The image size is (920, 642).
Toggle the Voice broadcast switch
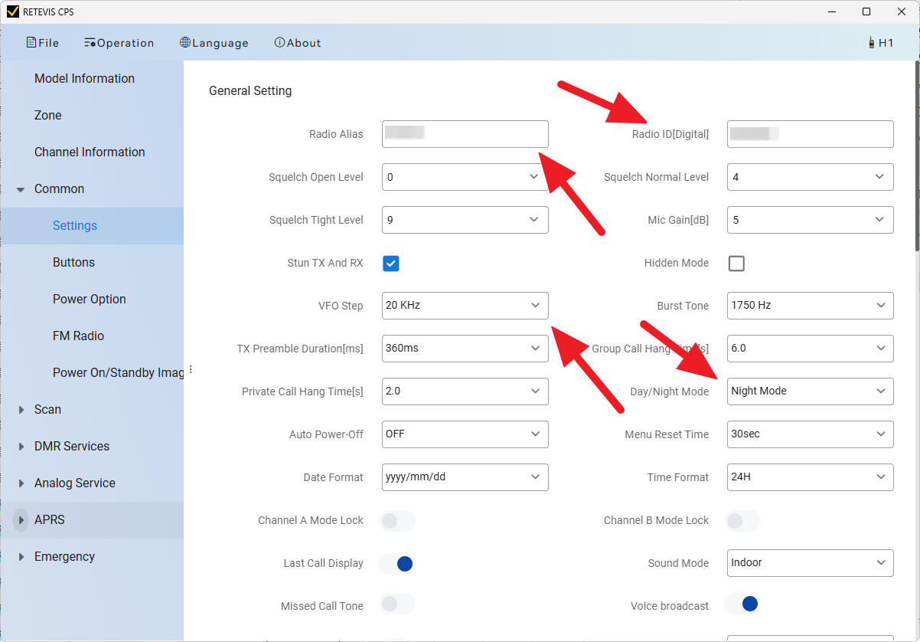742,604
